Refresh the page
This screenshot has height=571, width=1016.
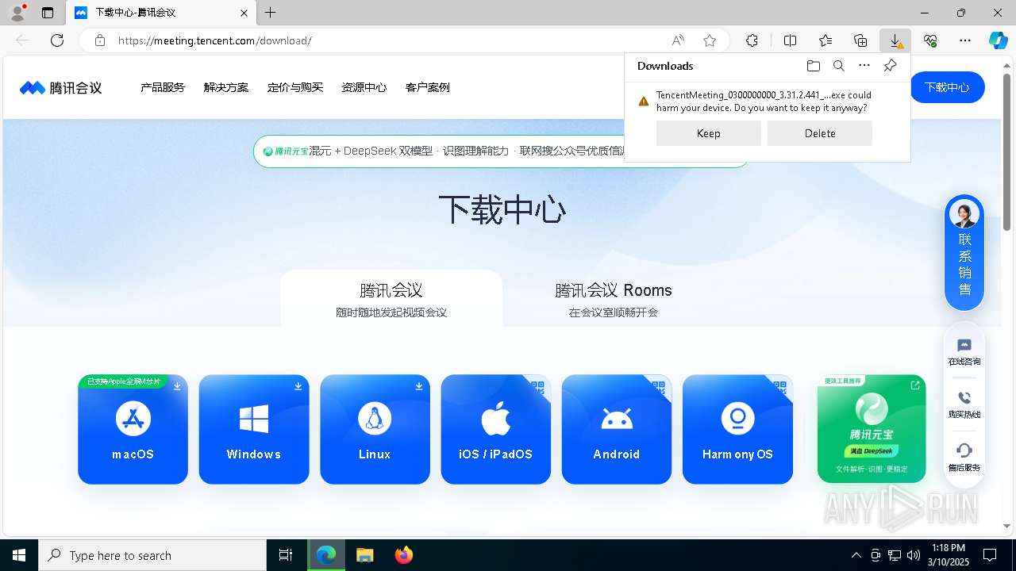tap(57, 40)
